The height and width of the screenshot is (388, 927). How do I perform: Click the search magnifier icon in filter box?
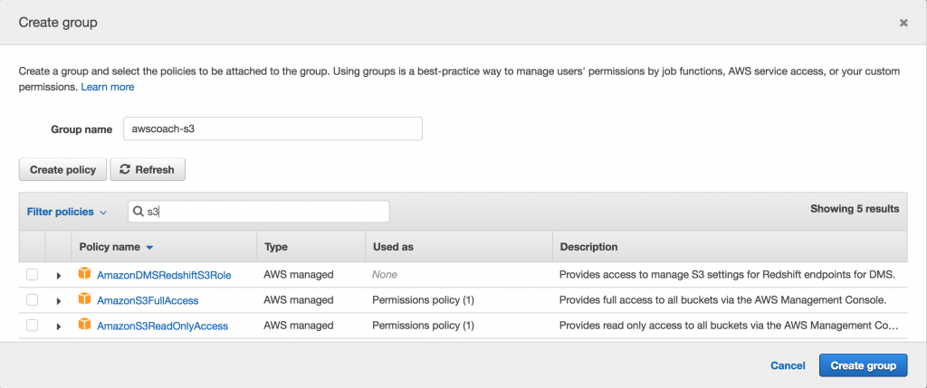tap(138, 212)
